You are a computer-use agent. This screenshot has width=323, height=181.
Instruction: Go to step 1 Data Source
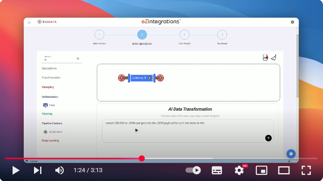coord(99,35)
